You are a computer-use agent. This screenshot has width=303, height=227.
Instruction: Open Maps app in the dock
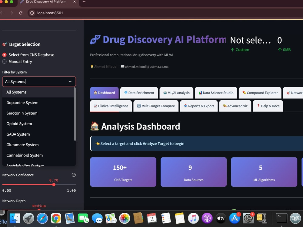click(111, 218)
